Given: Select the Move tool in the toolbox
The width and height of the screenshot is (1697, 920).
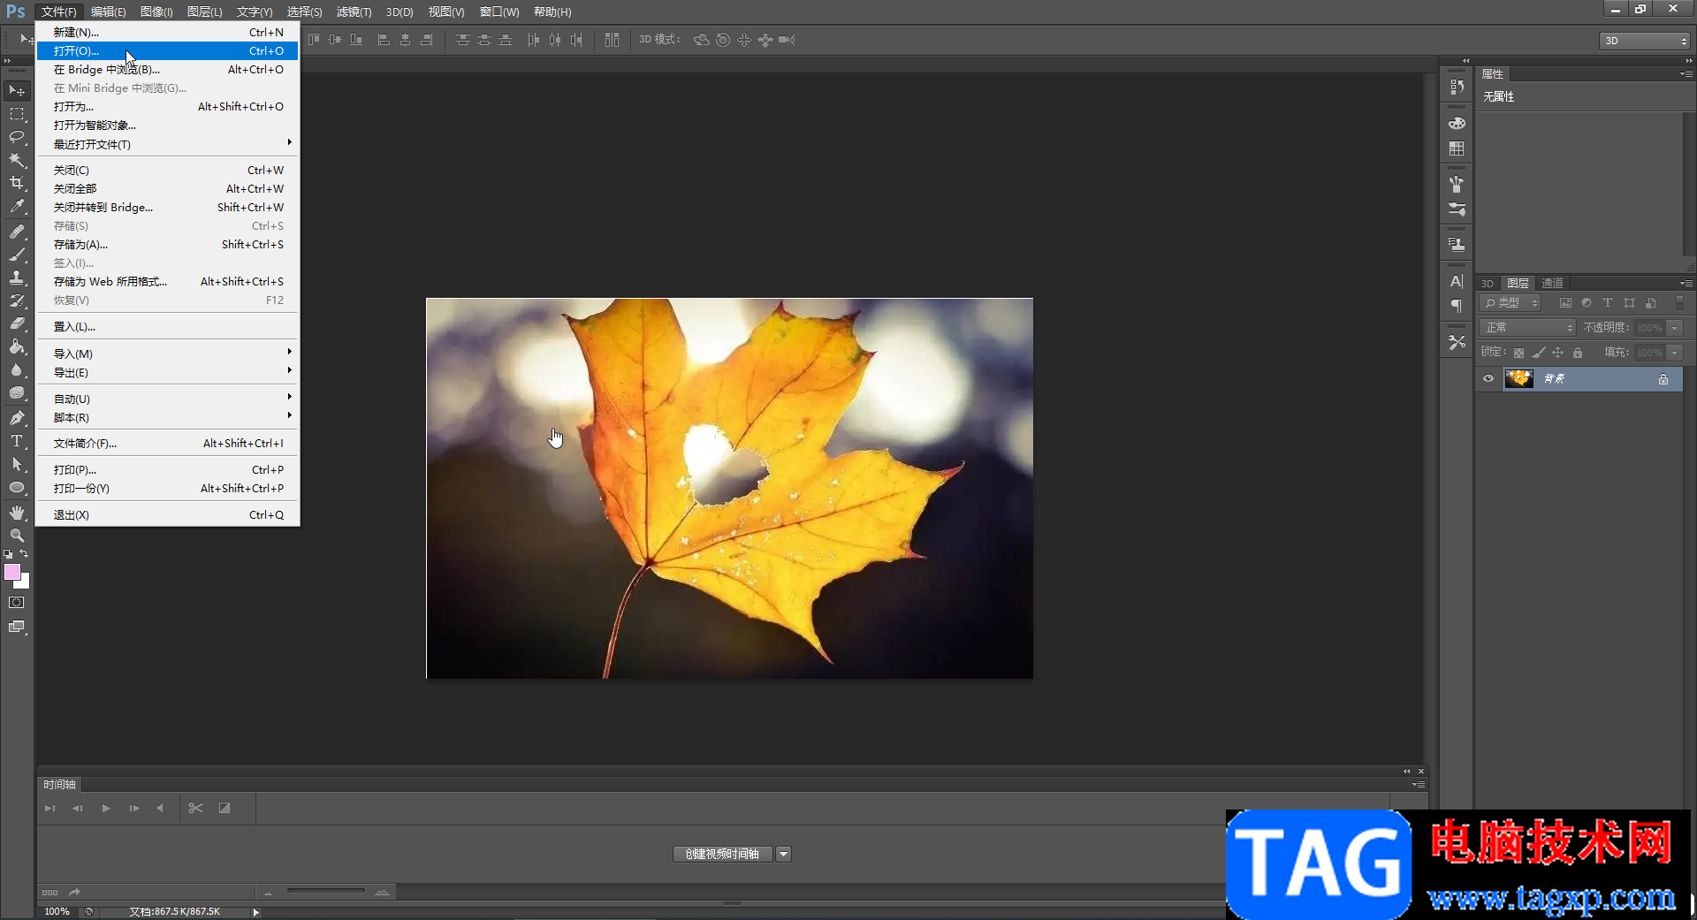Looking at the screenshot, I should (x=17, y=91).
